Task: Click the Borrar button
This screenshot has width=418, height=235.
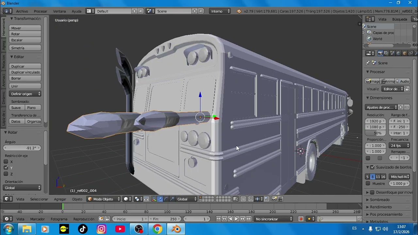Action: [25, 78]
